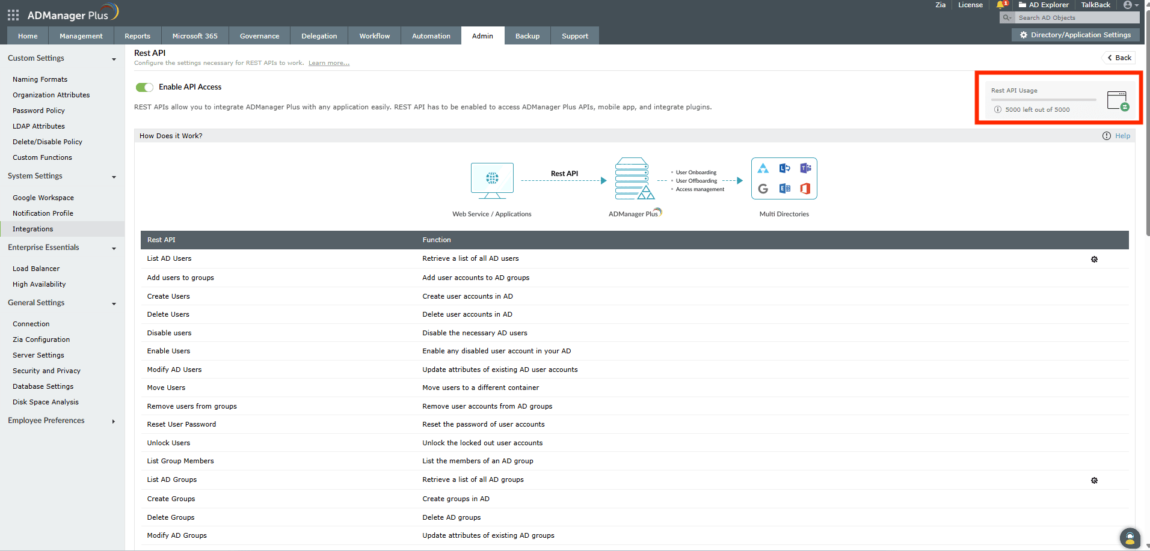
Task: Open the Management tab
Action: (81, 36)
